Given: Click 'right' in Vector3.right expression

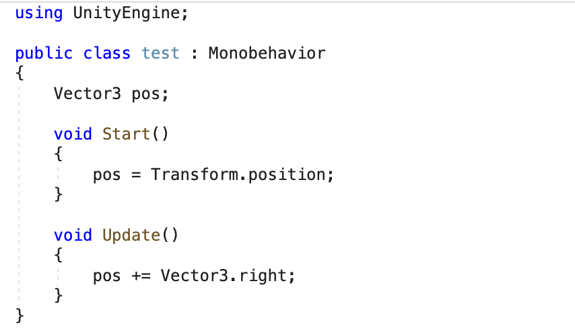Looking at the screenshot, I should pyautogui.click(x=263, y=276).
